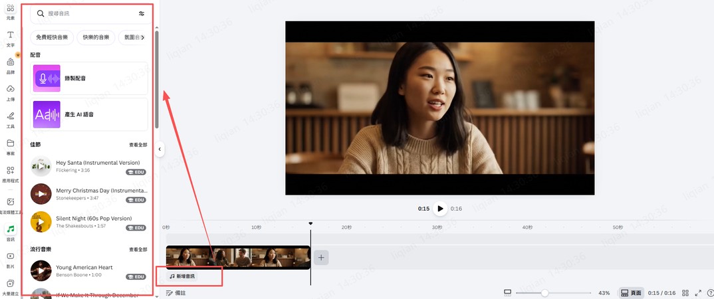Open the help question mark icon
Image resolution: width=714 pixels, height=299 pixels.
coord(711,292)
